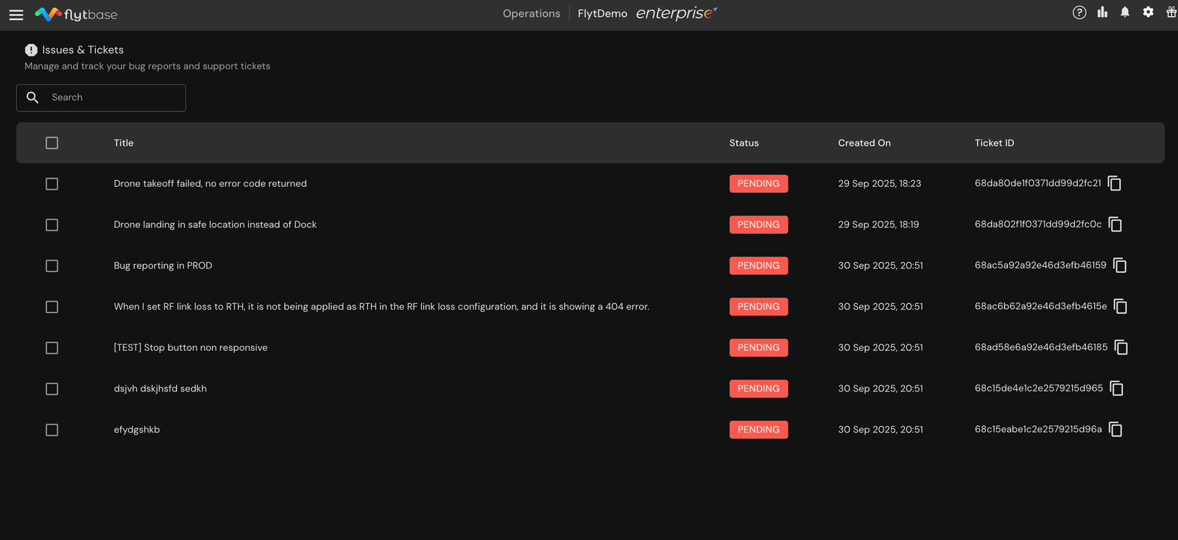Check the Stop button non responsive row

pos(52,348)
